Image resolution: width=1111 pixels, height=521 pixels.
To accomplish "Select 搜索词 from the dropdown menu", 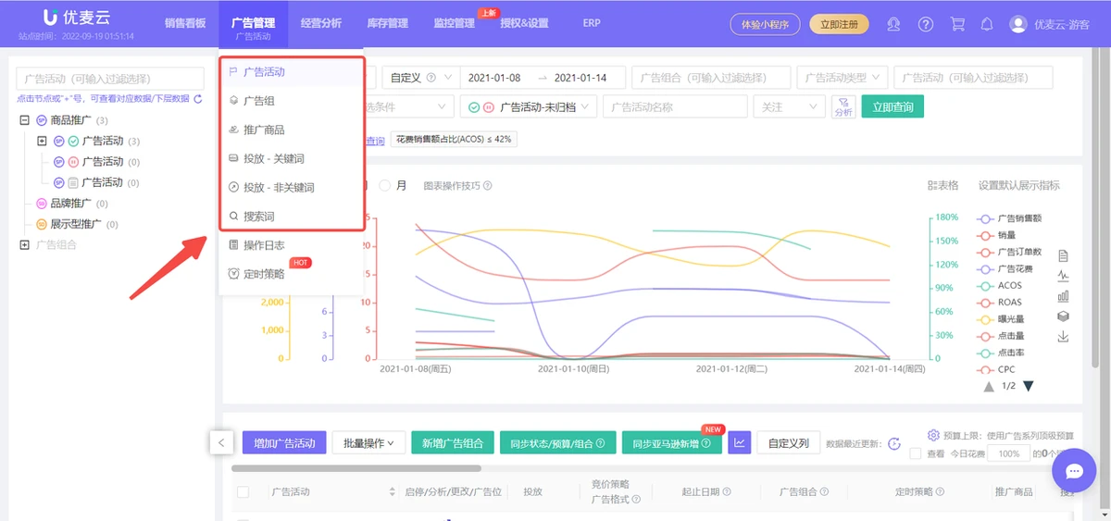I will (x=258, y=217).
